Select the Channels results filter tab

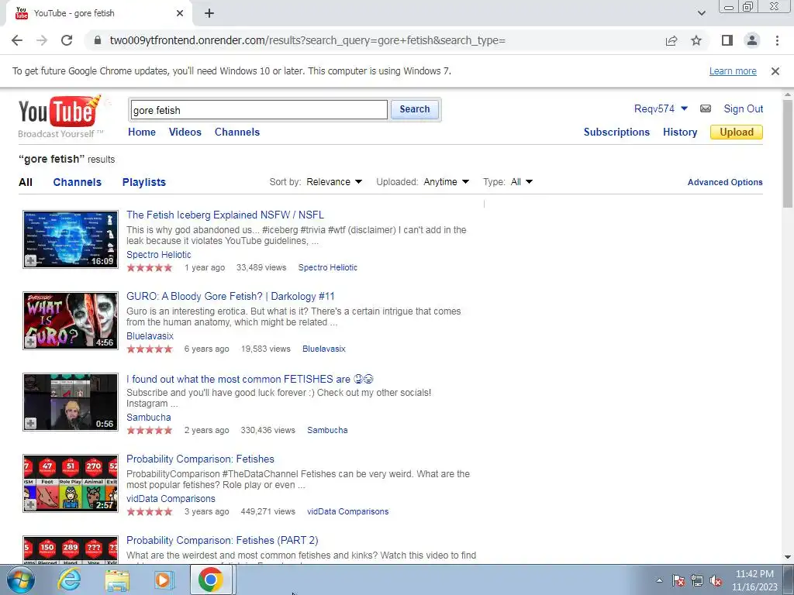coord(77,182)
